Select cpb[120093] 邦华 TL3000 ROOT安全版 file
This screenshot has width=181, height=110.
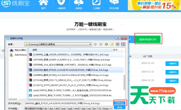76,95
